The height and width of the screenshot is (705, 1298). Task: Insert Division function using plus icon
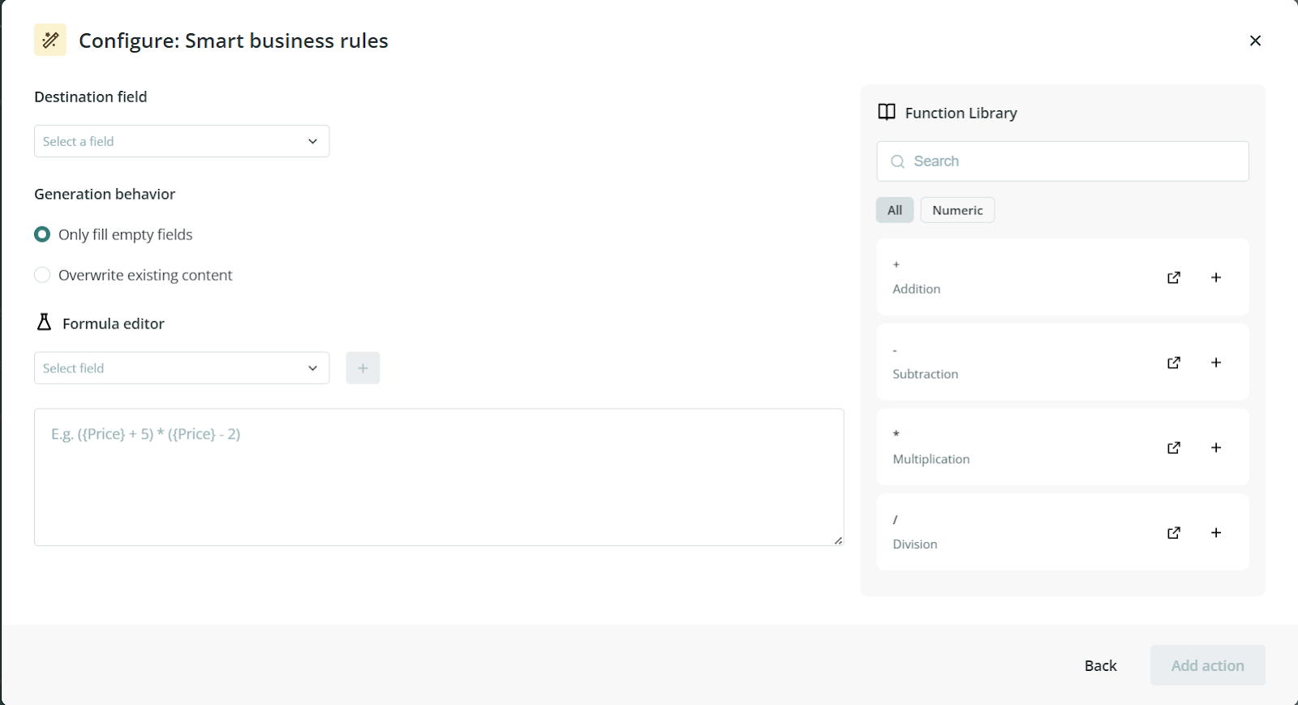[x=1215, y=533]
